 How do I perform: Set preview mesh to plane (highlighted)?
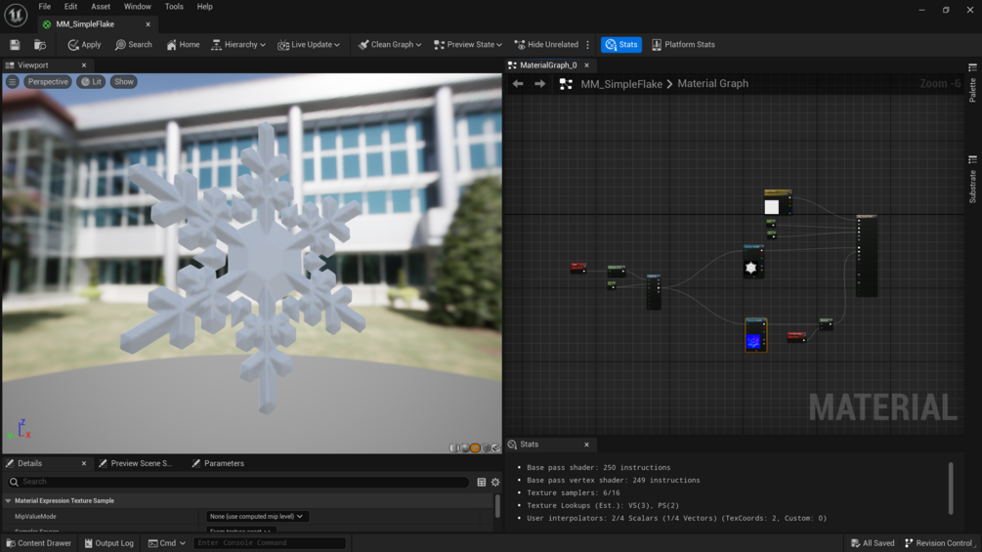(x=475, y=448)
